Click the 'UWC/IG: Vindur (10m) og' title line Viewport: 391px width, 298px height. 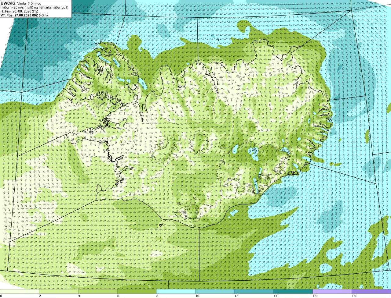(x=21, y=3)
